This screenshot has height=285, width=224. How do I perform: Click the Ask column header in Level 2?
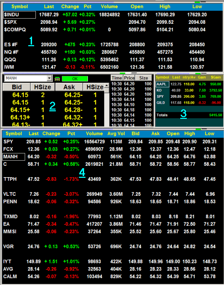click(x=70, y=87)
